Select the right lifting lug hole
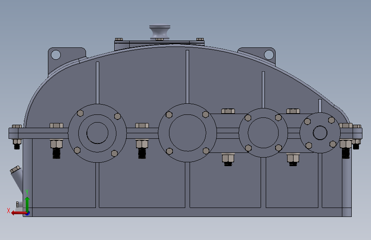The image size is (371, 240). pos(269,55)
